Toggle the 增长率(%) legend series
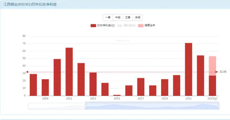This screenshot has width=230, height=120. (126, 26)
